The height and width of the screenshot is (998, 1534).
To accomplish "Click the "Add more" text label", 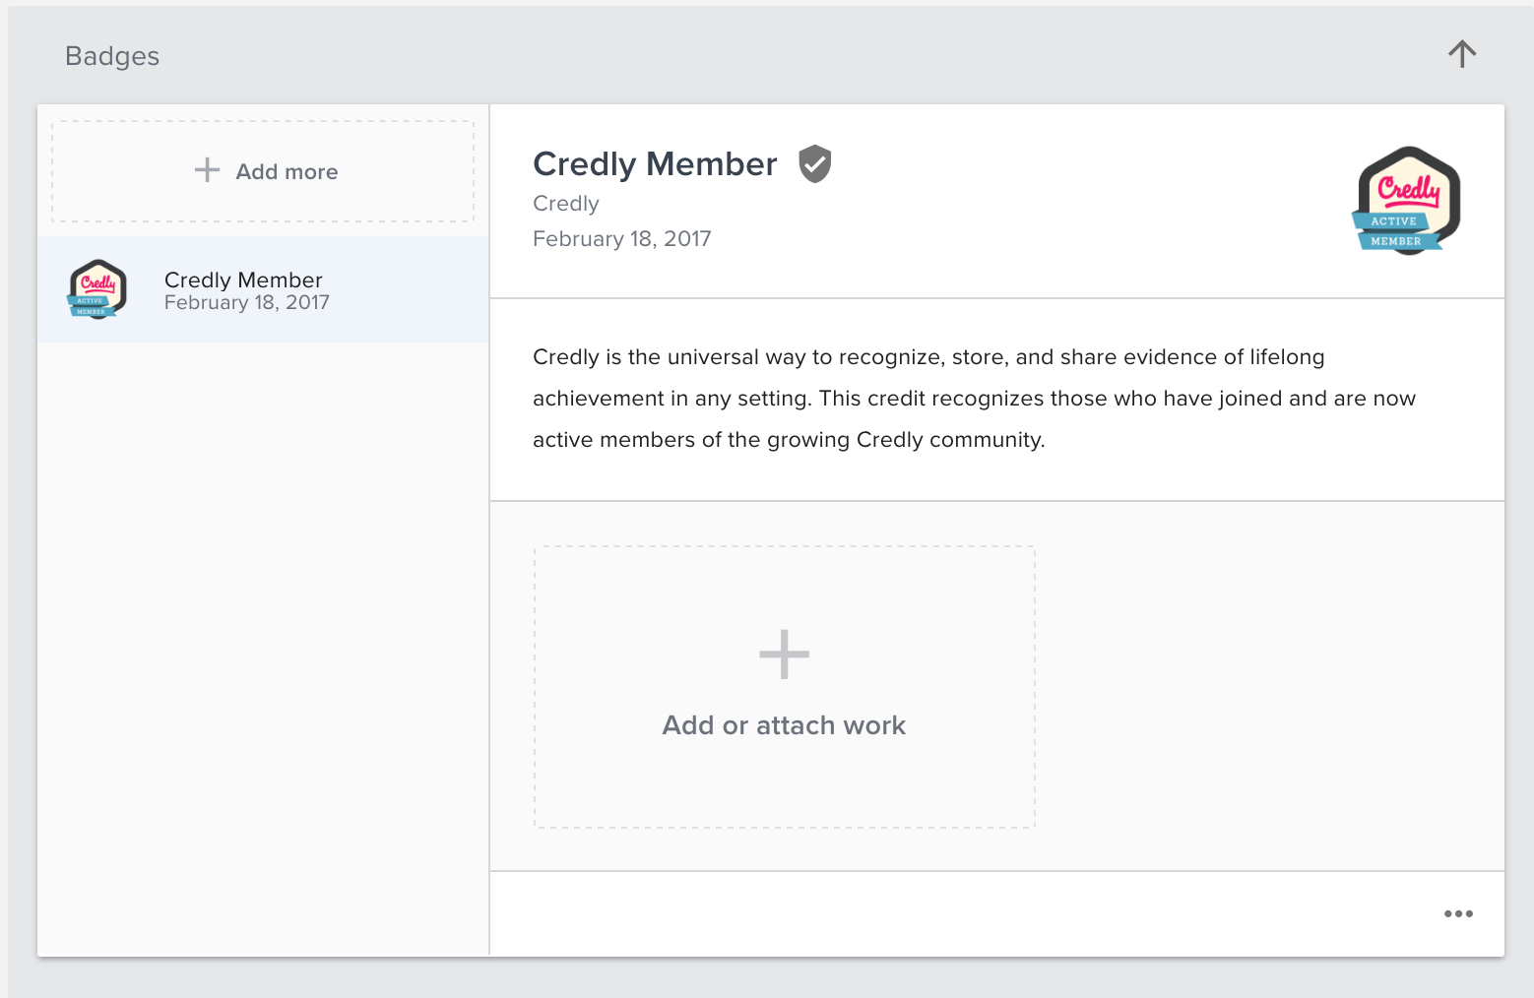I will pos(287,172).
